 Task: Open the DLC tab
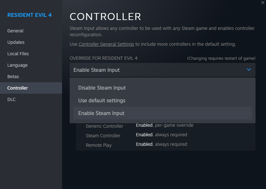point(11,99)
